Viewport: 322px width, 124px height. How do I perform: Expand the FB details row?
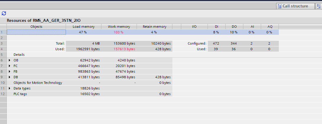(9, 71)
